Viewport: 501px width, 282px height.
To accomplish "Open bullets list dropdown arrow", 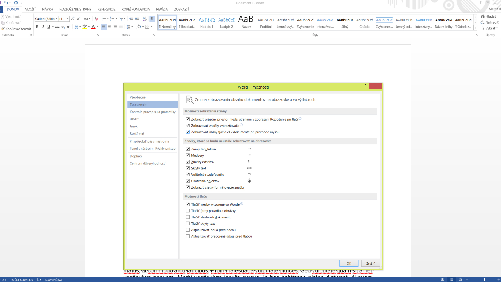I will pyautogui.click(x=108, y=19).
